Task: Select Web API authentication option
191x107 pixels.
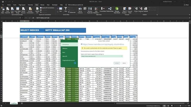Action: [x=69, y=56]
